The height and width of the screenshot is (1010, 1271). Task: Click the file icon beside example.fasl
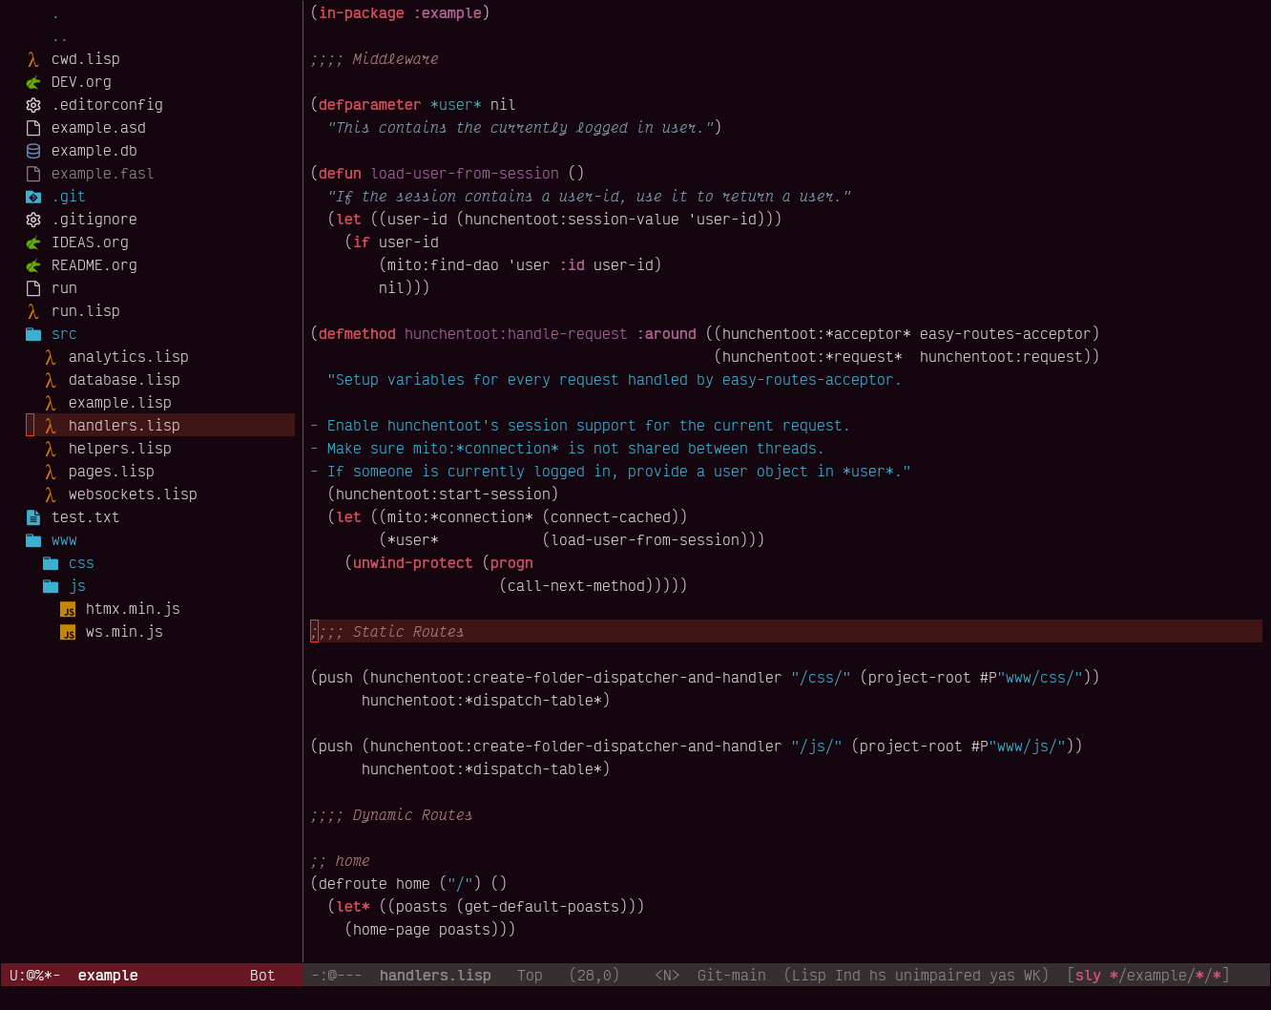(33, 174)
